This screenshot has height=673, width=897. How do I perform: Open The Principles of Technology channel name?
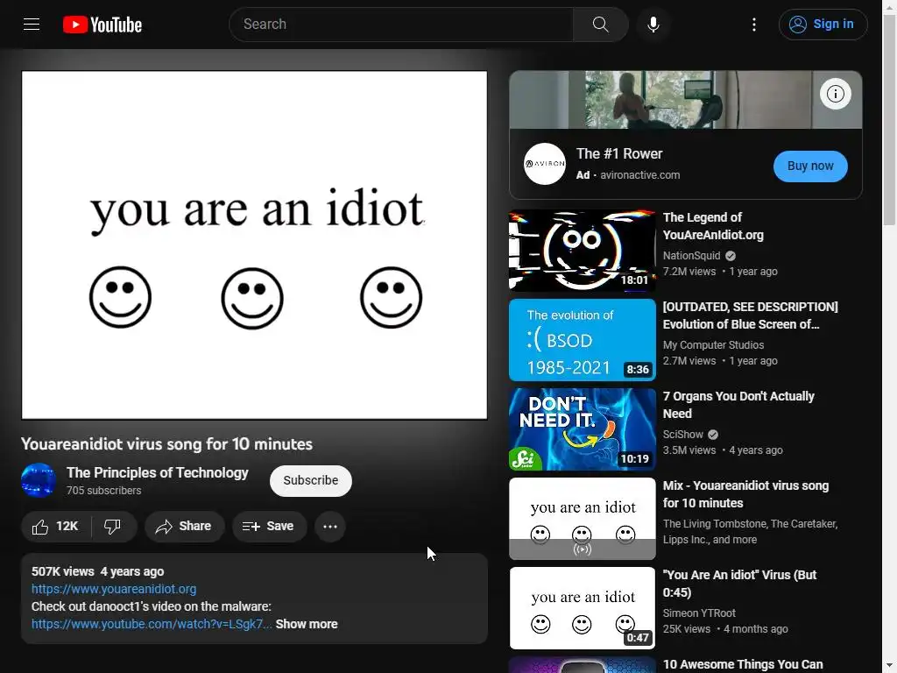click(x=158, y=472)
